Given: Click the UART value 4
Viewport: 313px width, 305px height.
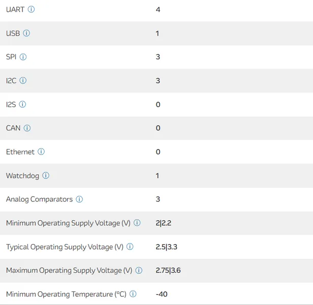Looking at the screenshot, I should coord(158,10).
